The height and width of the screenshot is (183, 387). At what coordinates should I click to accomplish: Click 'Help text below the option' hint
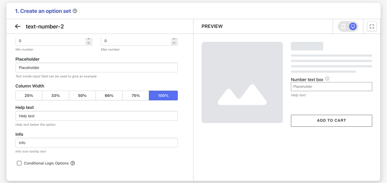click(36, 125)
